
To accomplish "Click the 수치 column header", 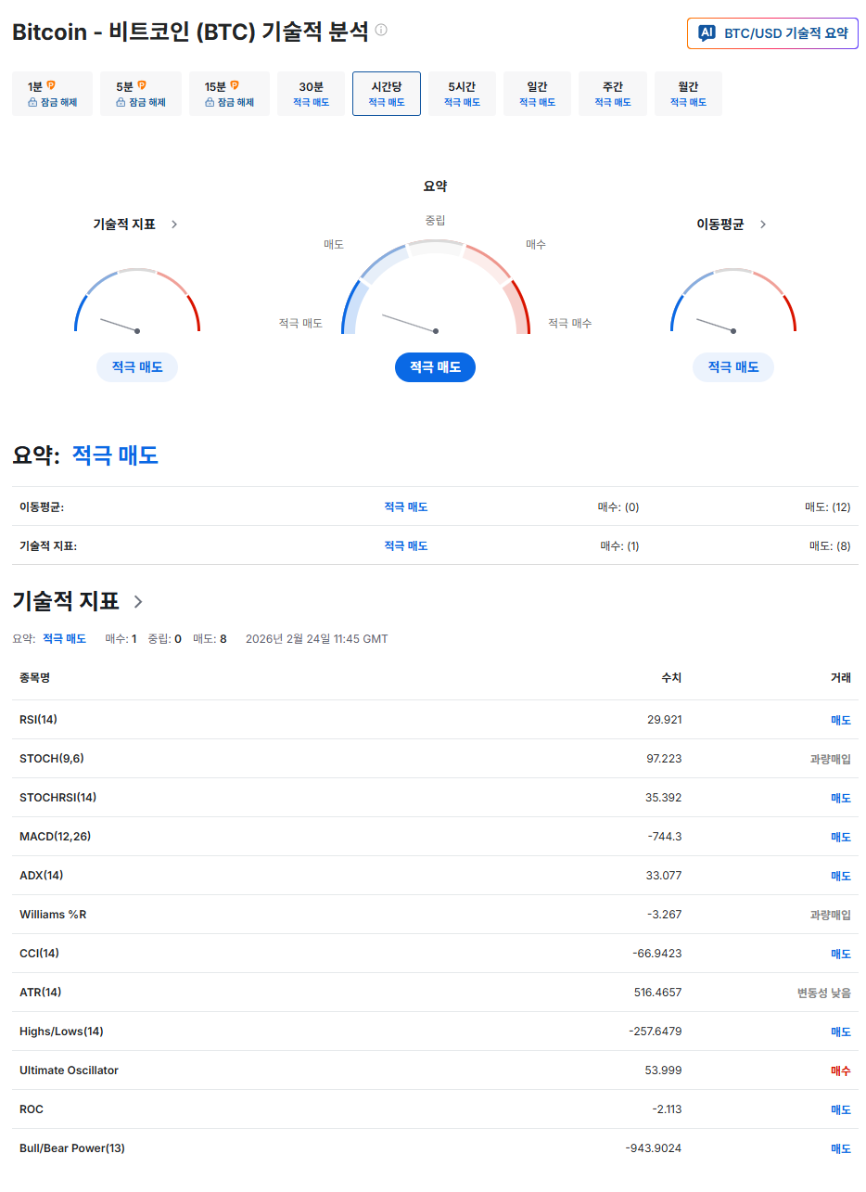I will 671,678.
